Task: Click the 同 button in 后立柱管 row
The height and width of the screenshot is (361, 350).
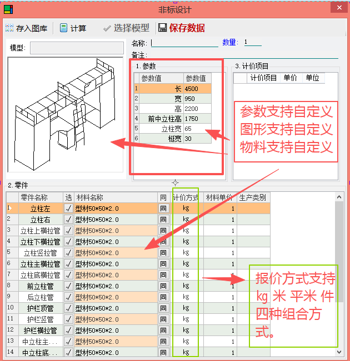Action: pyautogui.click(x=163, y=297)
